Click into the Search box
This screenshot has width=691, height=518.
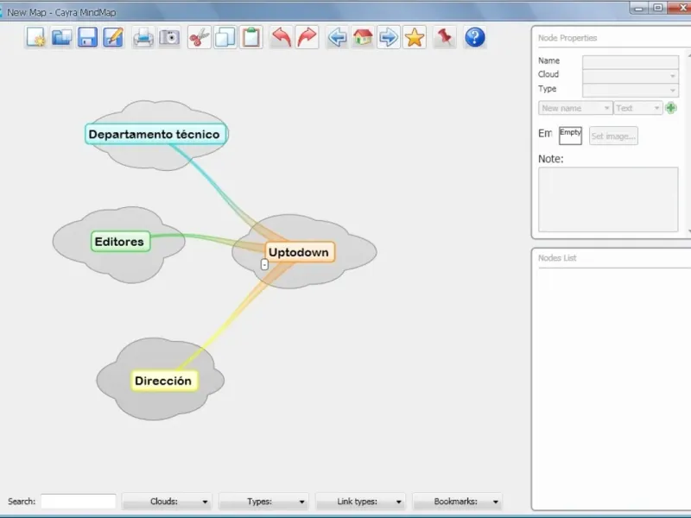pyautogui.click(x=79, y=502)
